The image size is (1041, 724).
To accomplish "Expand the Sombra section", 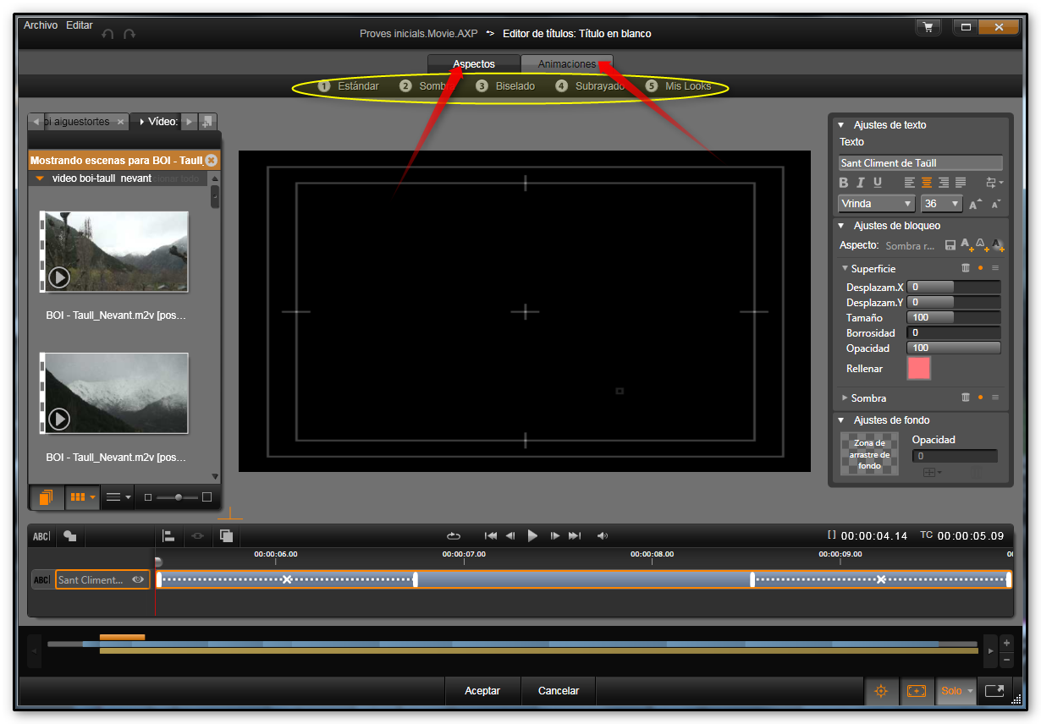I will tap(844, 398).
